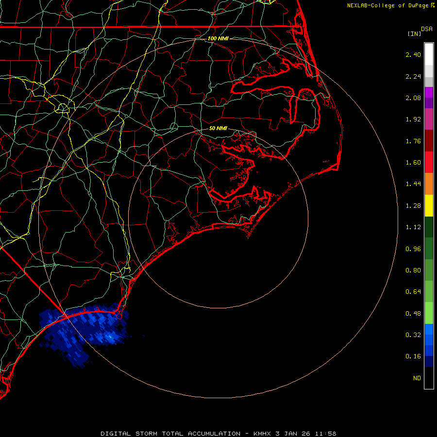This screenshot has height=437, width=437.
Task: Click the 2.40 legend value
Action: click(x=413, y=54)
